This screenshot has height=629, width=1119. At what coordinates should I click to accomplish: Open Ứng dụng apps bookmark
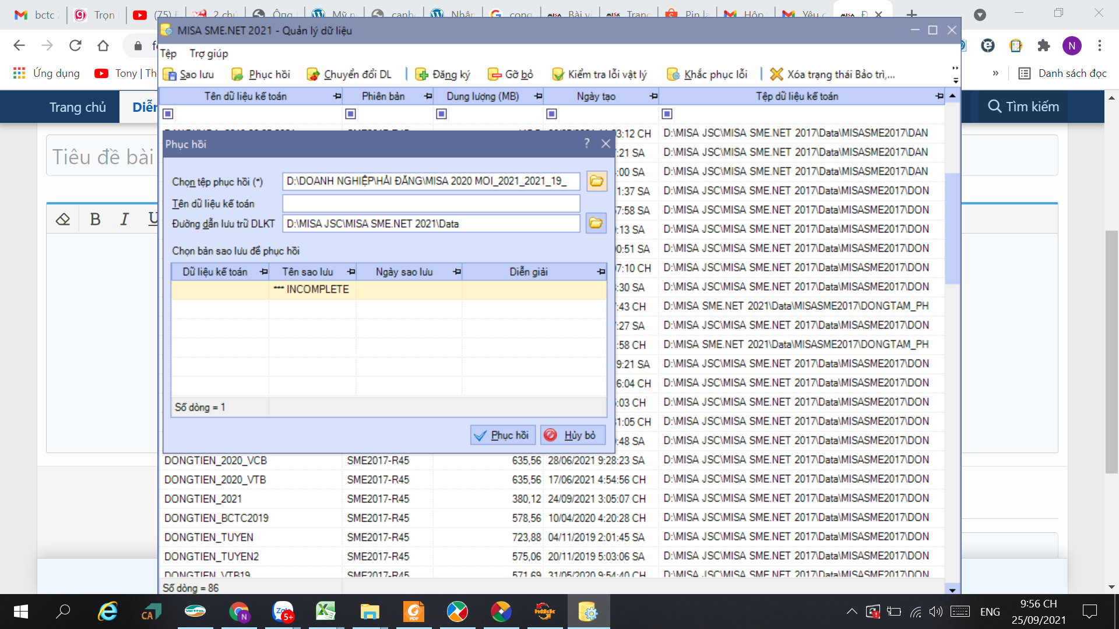[x=47, y=73]
